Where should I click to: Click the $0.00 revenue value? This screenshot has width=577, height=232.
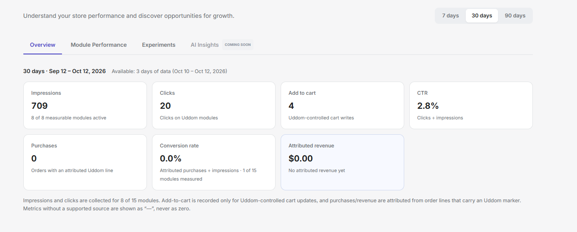click(301, 158)
